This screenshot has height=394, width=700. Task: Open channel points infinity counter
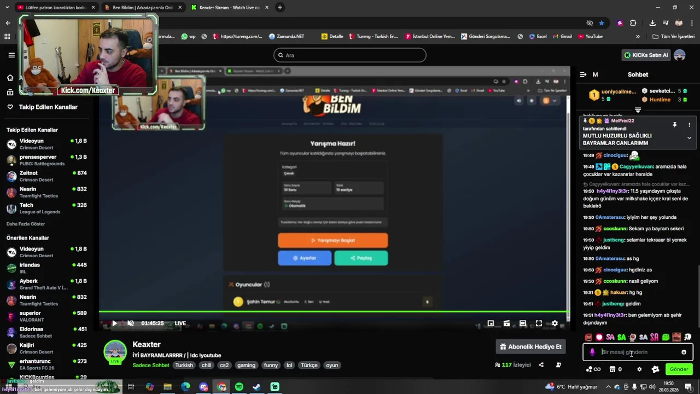pos(593,369)
